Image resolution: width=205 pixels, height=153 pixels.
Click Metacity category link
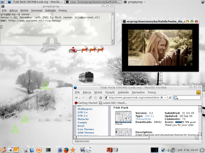coord(83,119)
